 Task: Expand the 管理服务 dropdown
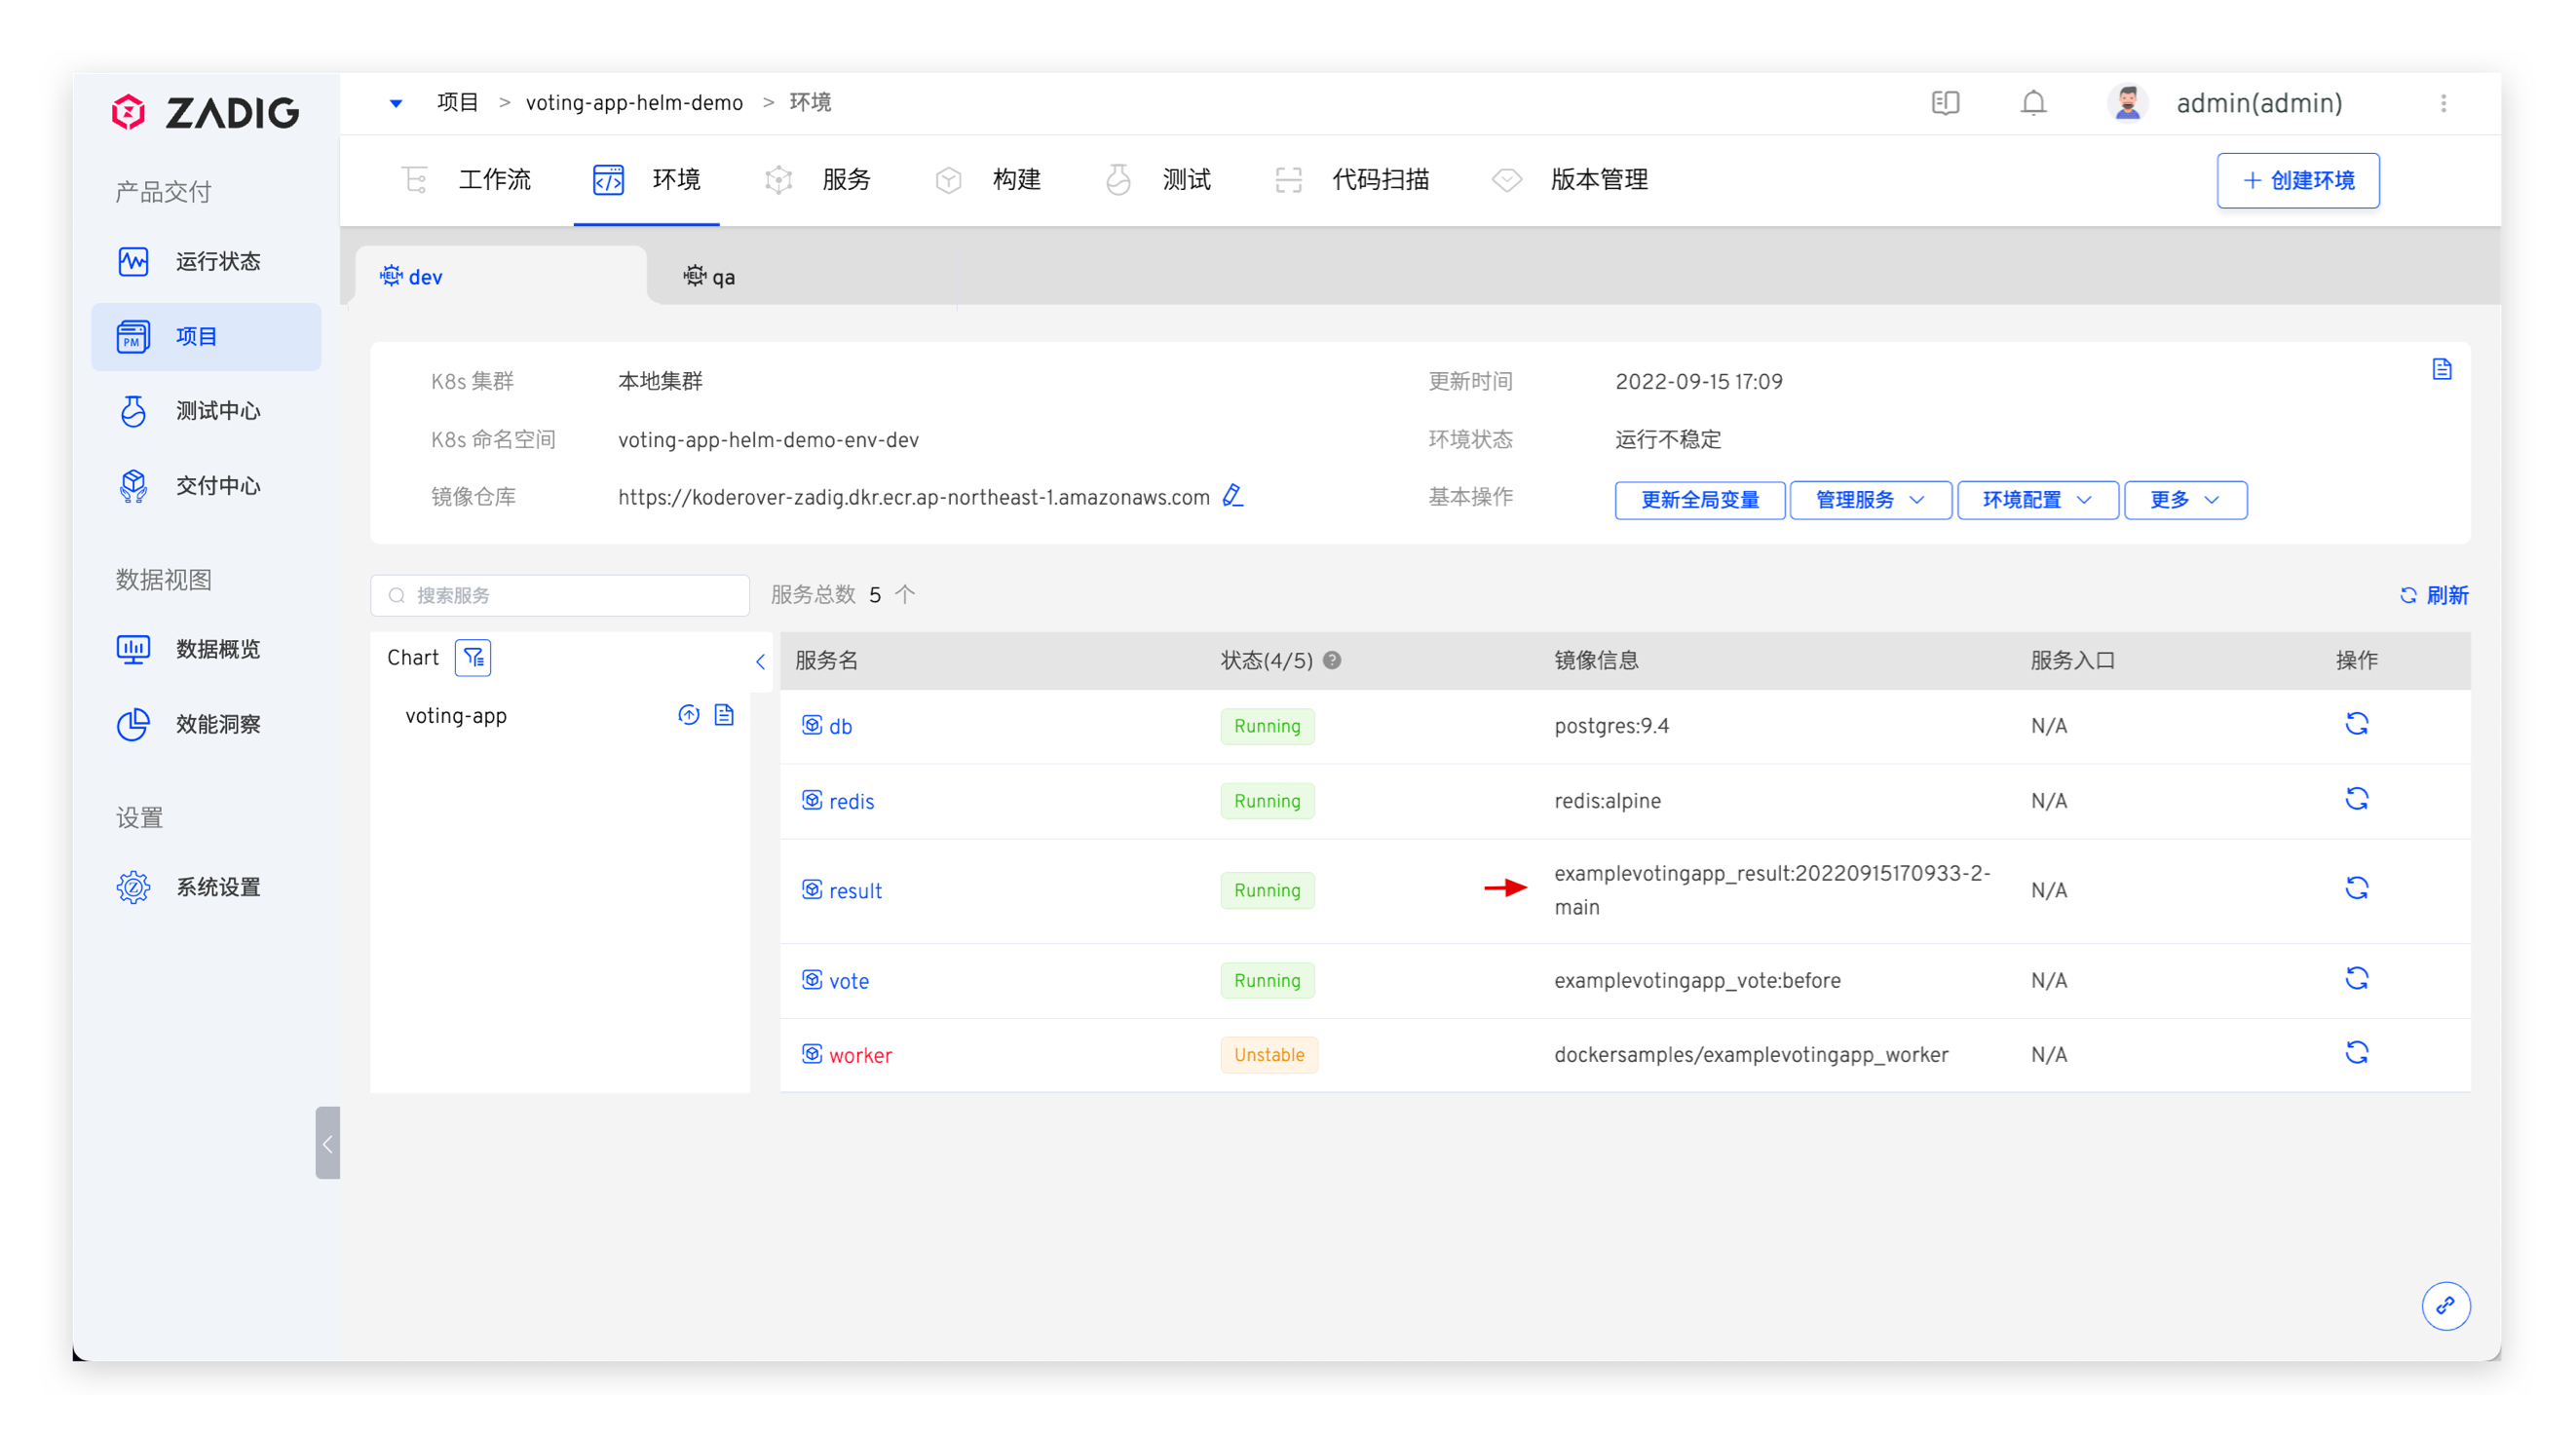(1869, 500)
